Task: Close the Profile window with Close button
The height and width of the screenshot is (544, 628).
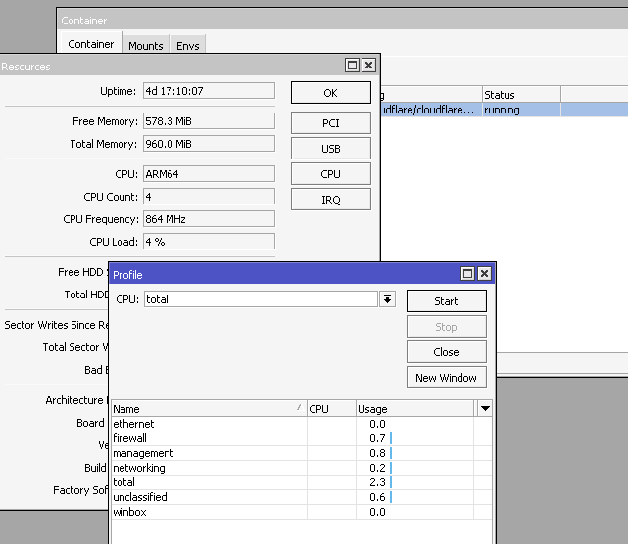Action: [446, 352]
